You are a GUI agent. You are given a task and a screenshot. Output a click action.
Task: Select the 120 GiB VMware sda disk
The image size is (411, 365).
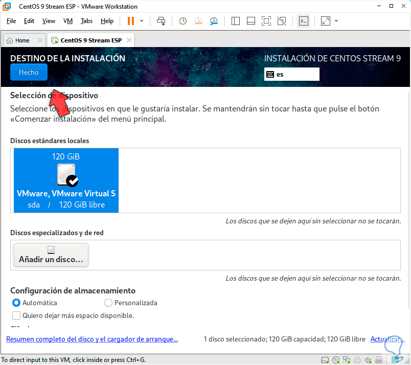point(66,180)
